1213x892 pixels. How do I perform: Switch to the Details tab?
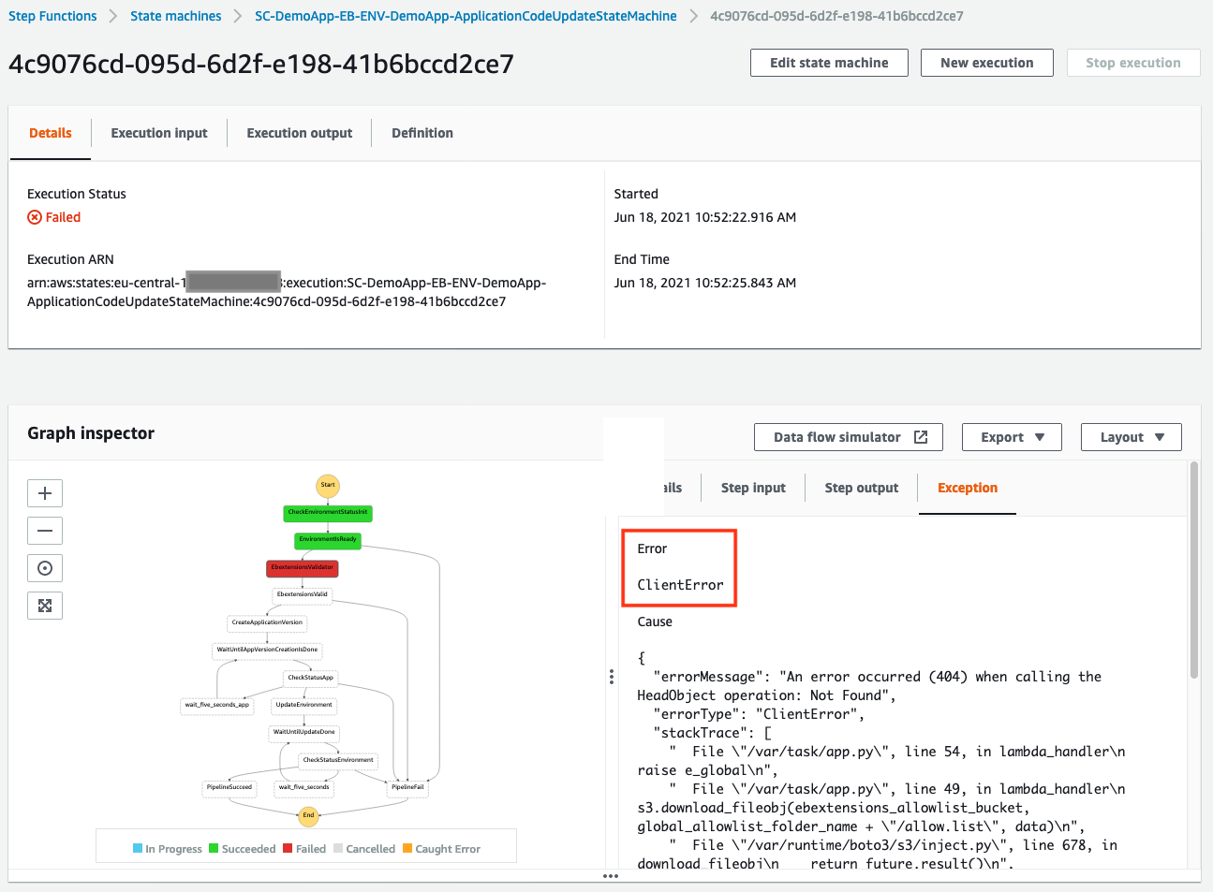[x=51, y=133]
